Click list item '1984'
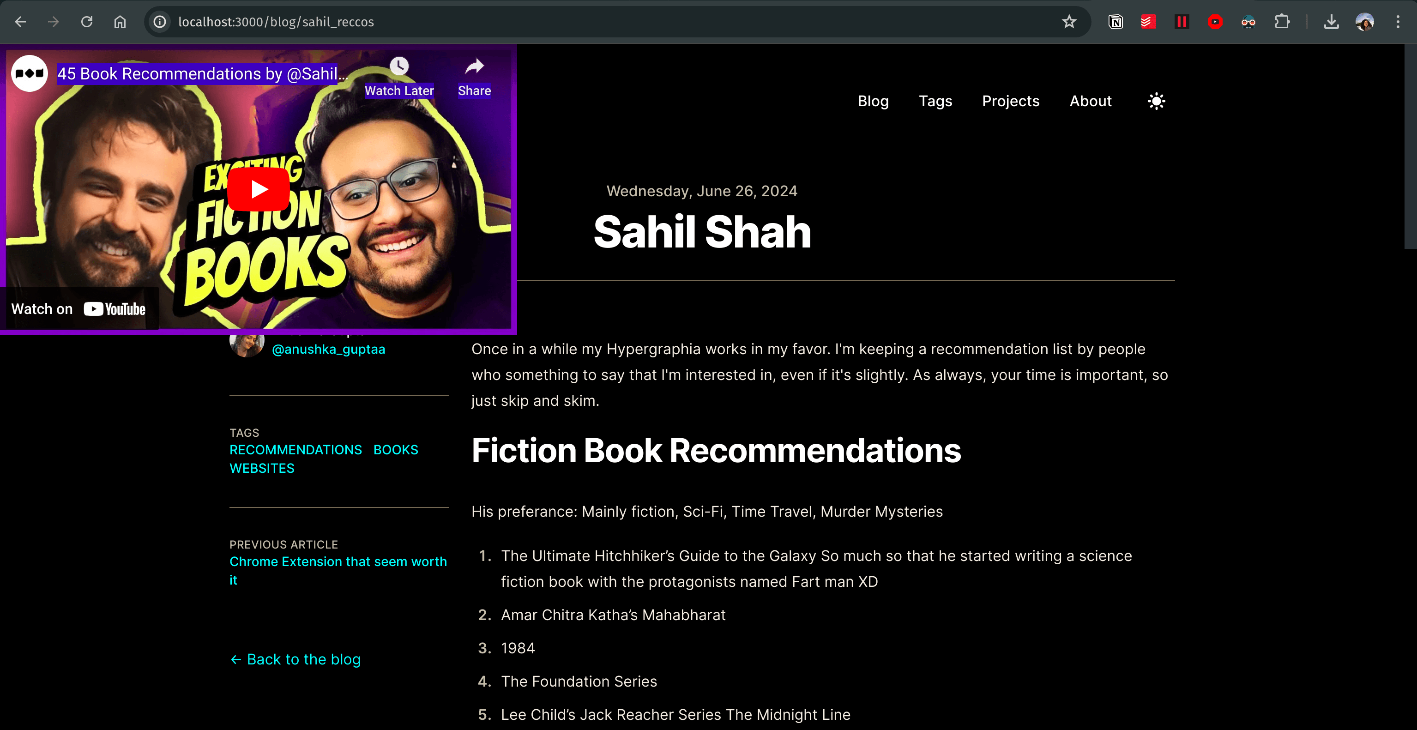1417x730 pixels. pyautogui.click(x=518, y=649)
